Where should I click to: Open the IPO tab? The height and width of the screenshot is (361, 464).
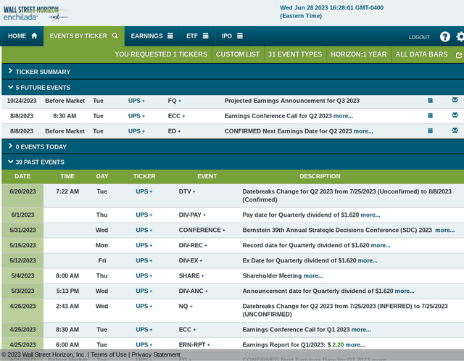(x=232, y=36)
